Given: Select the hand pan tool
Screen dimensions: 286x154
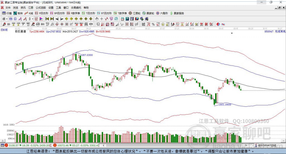Looking at the screenshot, I should tap(97, 19).
